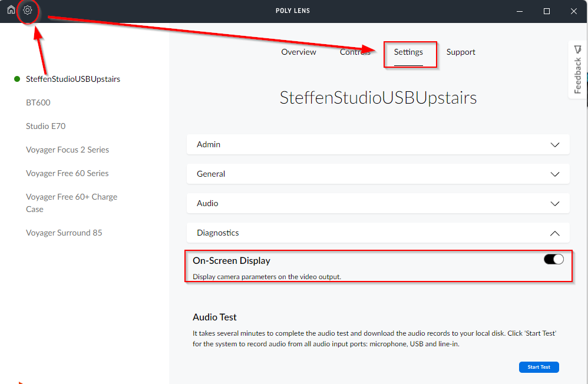Screen dimensions: 588x384
Task: Maximize the Poly Lens window
Action: tap(547, 11)
